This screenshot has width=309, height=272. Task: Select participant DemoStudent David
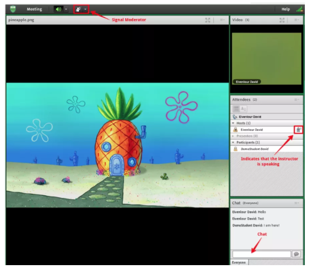[267, 149]
